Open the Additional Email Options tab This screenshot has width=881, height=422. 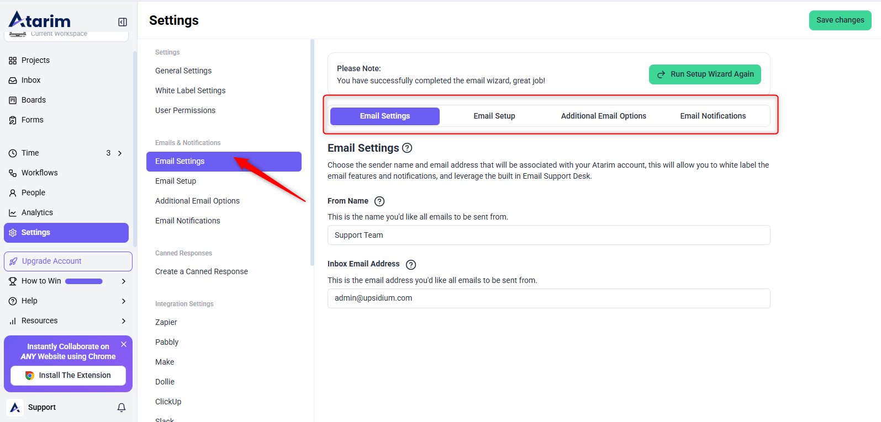[604, 116]
